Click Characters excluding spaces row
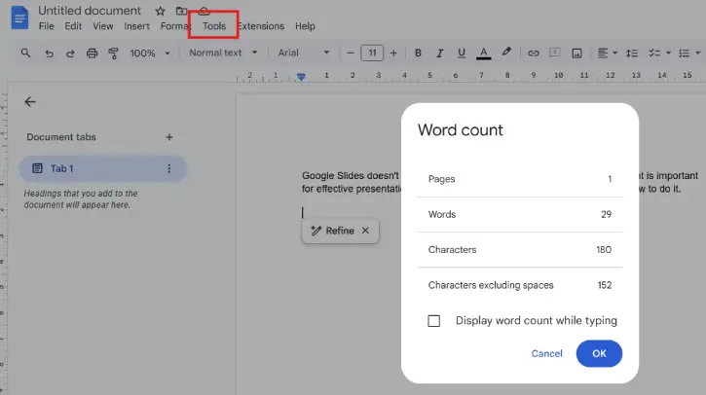The height and width of the screenshot is (395, 706). (x=520, y=285)
